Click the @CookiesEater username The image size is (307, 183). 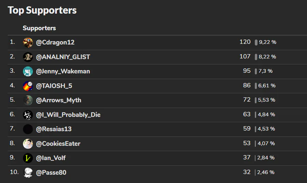(58, 143)
